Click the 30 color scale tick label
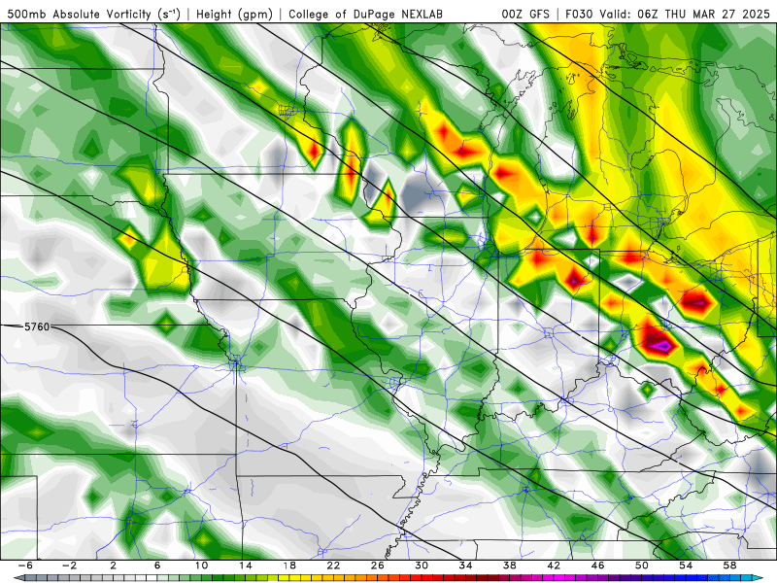Screen dimensions: 777x583 pos(422,566)
